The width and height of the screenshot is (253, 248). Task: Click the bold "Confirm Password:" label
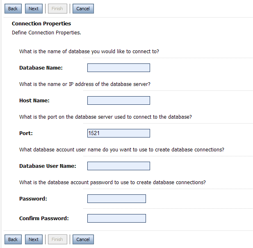44,219
